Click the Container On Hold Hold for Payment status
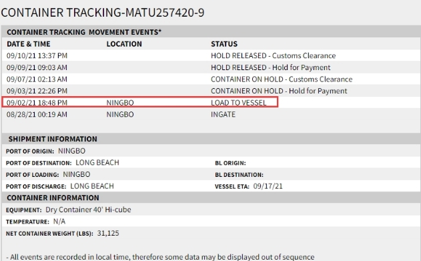The width and height of the screenshot is (421, 261). coord(279,91)
